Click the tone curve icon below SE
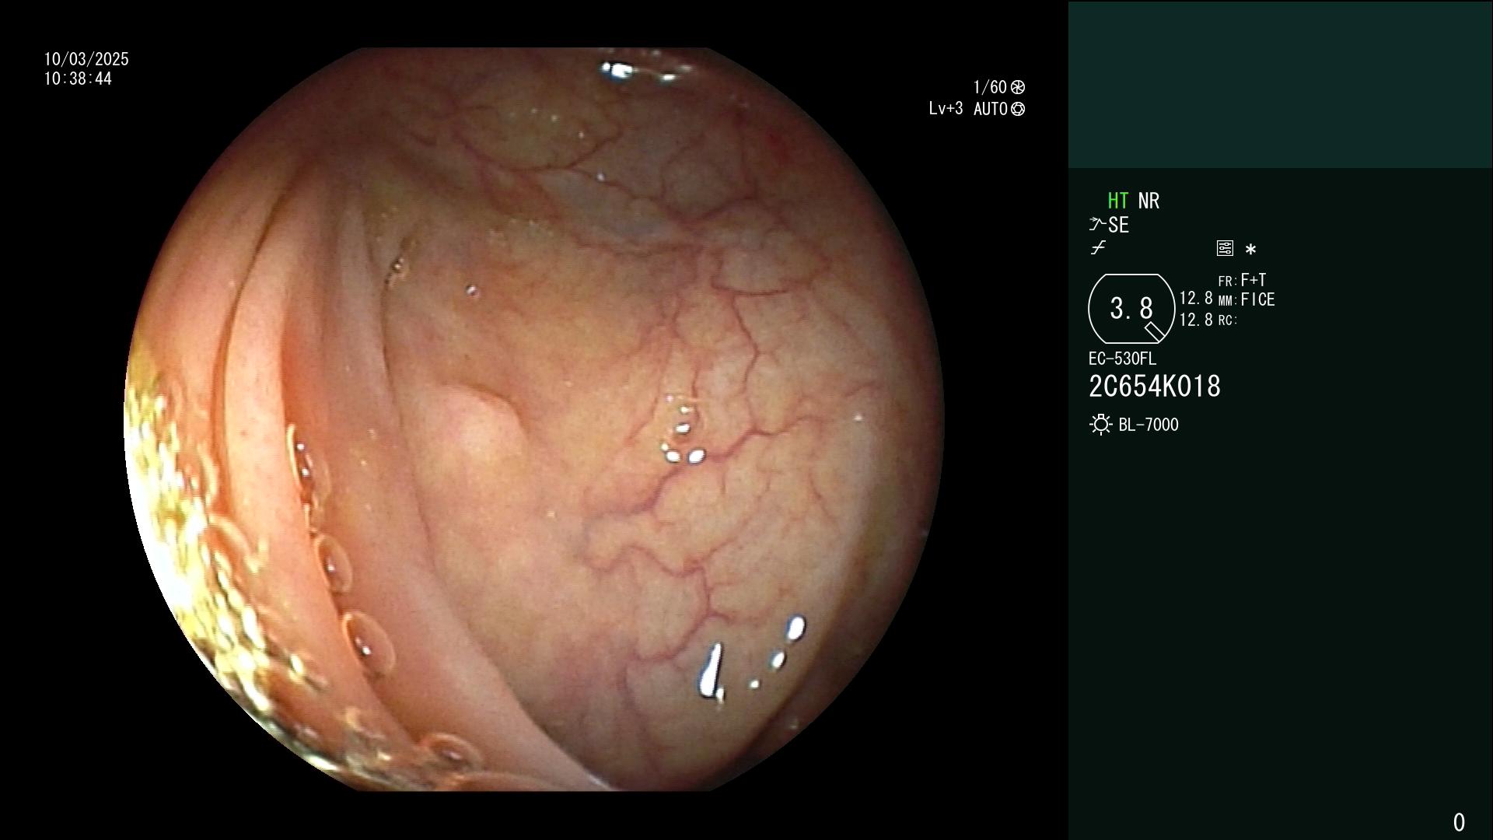This screenshot has width=1493, height=840. click(x=1097, y=248)
